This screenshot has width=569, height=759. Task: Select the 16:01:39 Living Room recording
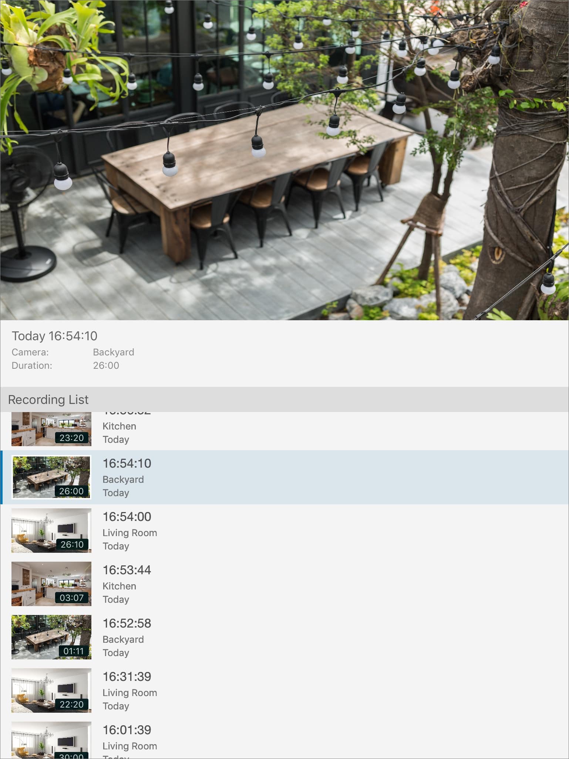pyautogui.click(x=284, y=738)
